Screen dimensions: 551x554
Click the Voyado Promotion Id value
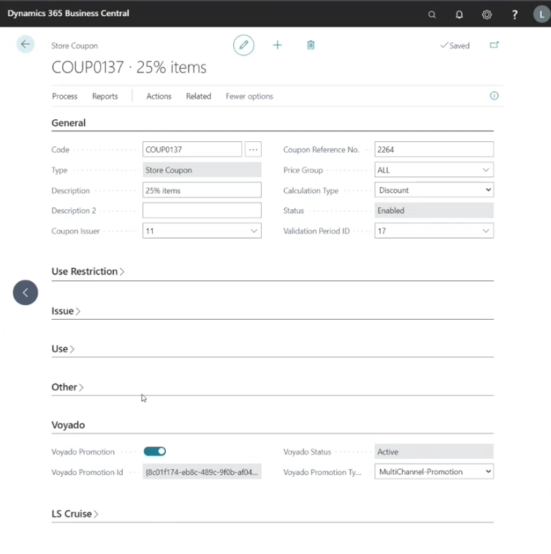tap(202, 472)
